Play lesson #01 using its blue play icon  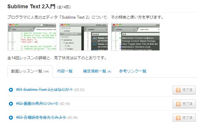(11, 90)
